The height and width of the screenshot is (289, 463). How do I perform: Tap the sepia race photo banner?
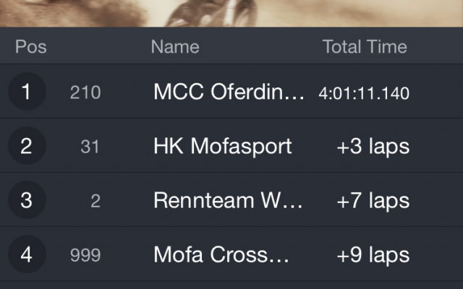coord(231,13)
